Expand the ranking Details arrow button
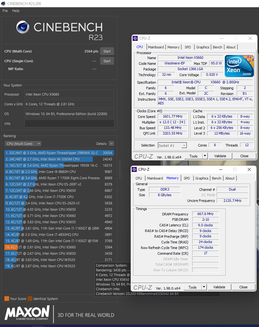Screen dimensions: 259x327 click(x=111, y=144)
